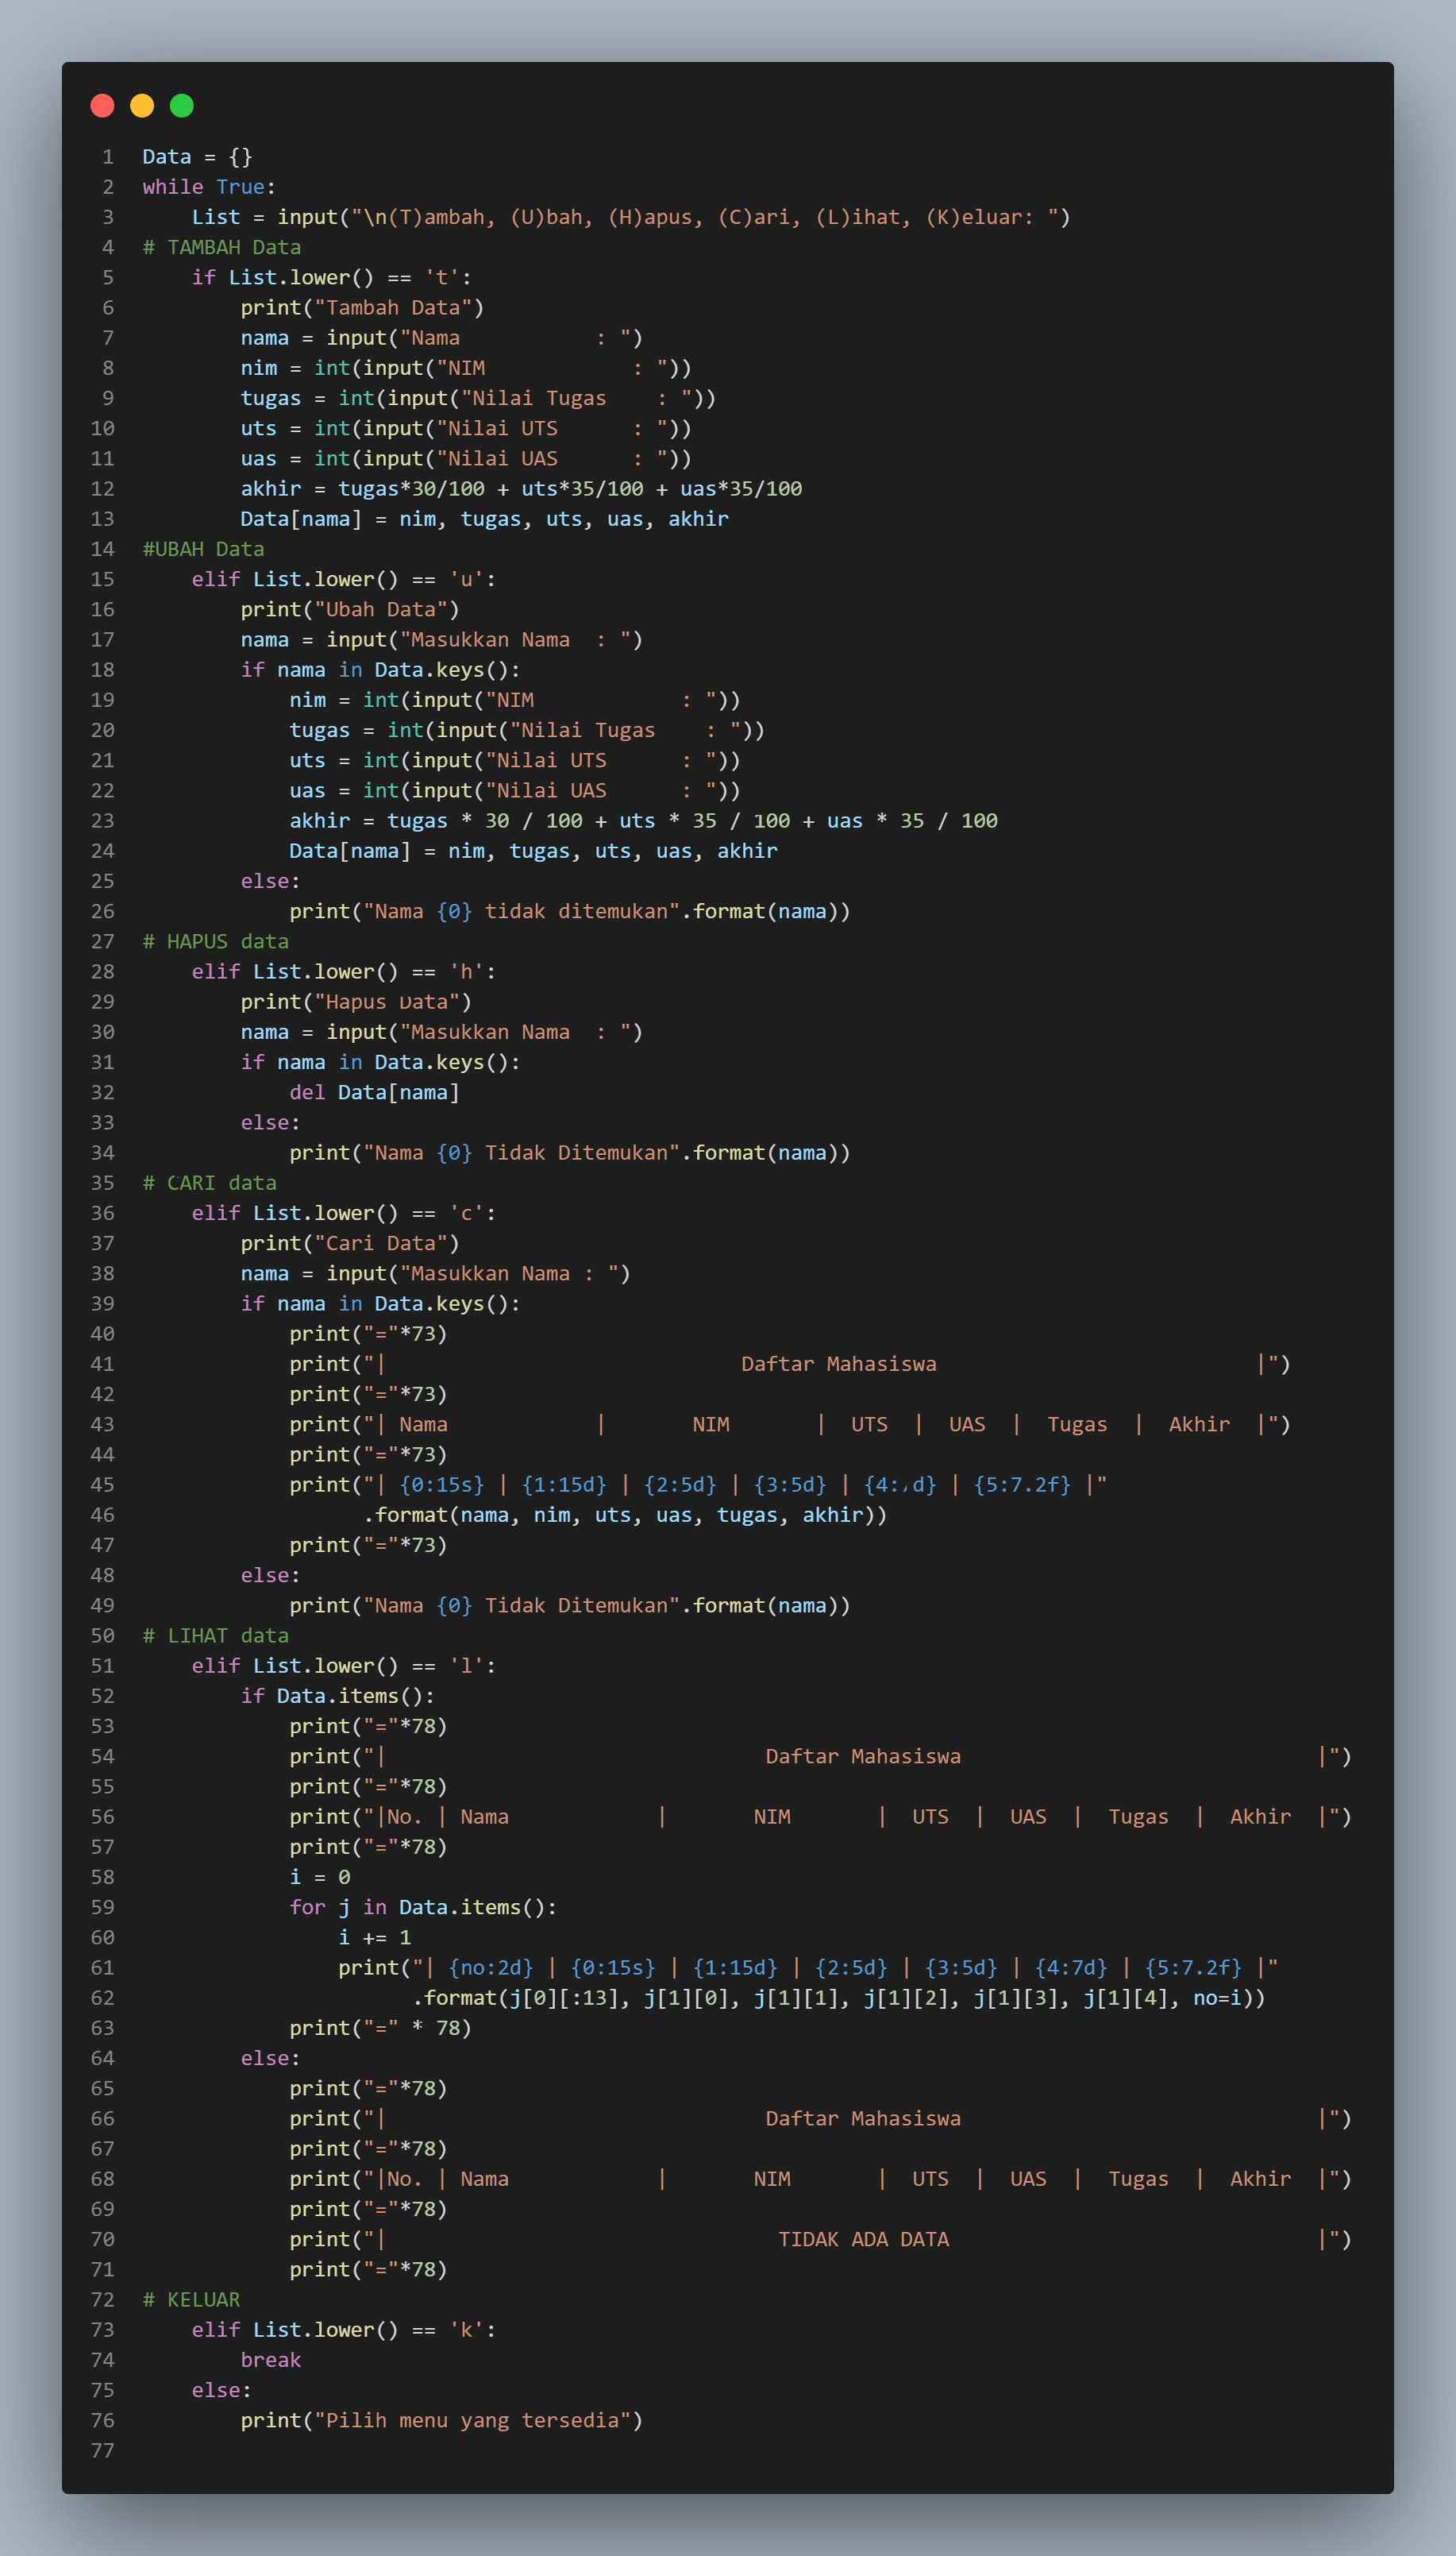Screen dimensions: 1456x2556
Task: Click the 'while True:' statement
Action: click(x=209, y=186)
